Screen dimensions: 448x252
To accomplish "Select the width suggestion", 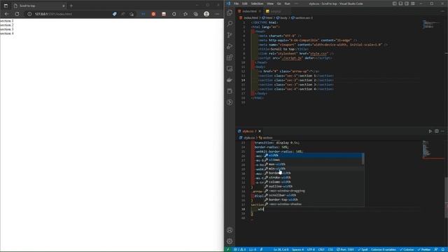I will 313,155.
